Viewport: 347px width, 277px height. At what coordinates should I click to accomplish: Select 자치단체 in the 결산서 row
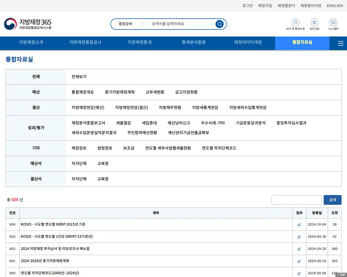[x=79, y=179]
